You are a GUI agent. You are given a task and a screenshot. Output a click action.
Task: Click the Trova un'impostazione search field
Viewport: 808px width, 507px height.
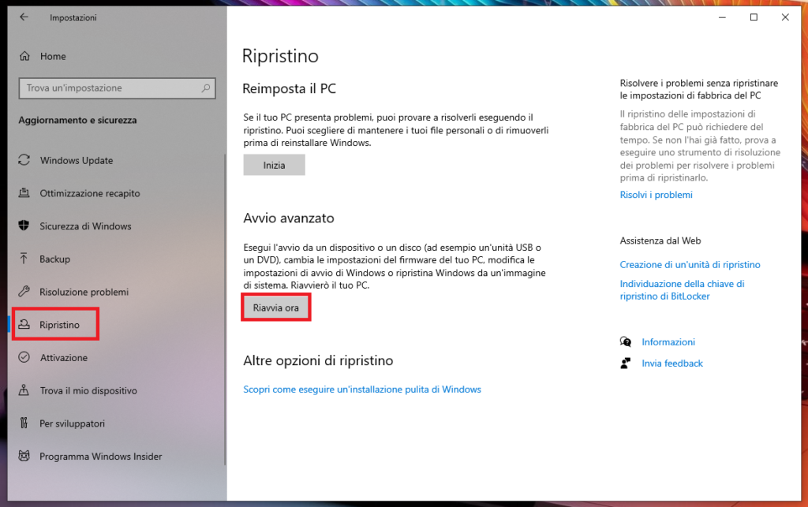pyautogui.click(x=117, y=88)
